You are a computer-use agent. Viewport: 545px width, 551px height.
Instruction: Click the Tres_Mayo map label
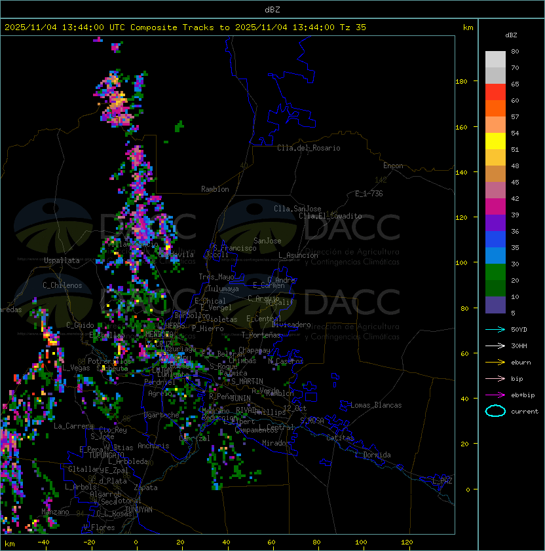[216, 277]
